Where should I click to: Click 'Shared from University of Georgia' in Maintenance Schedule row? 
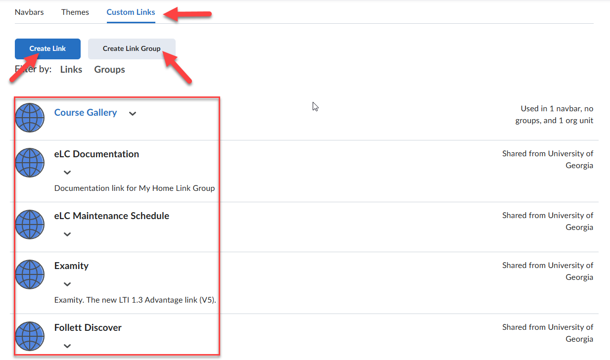pyautogui.click(x=548, y=222)
